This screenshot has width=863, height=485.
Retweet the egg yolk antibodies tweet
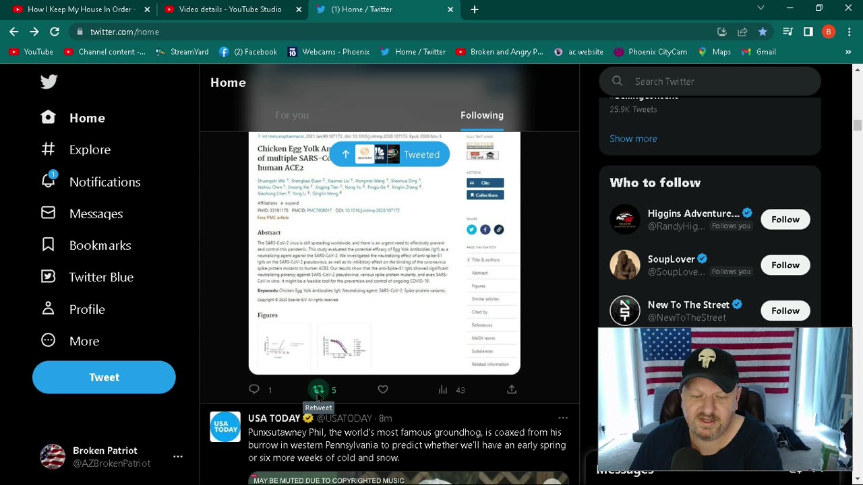pos(318,389)
